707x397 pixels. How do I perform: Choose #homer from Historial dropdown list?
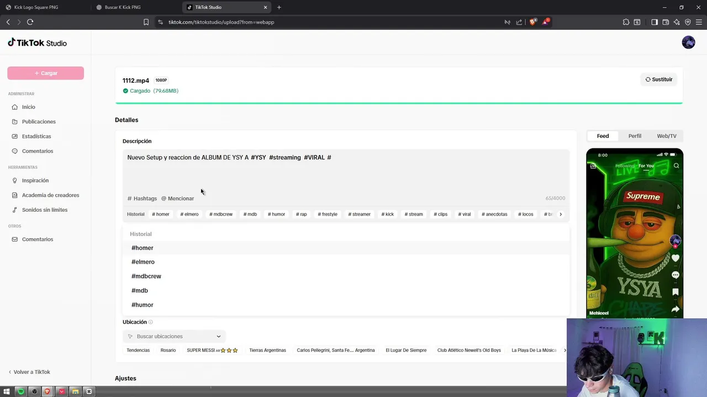point(346,248)
